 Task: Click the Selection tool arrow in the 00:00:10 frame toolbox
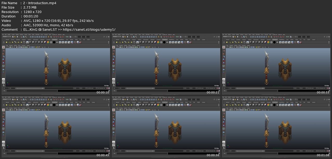point(3,47)
